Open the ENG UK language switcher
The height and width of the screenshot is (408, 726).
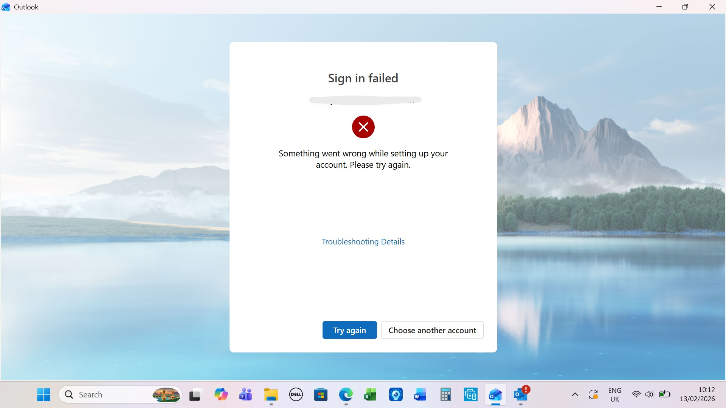[614, 395]
